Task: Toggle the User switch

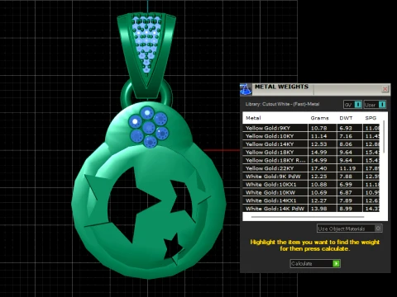Action: pos(375,105)
